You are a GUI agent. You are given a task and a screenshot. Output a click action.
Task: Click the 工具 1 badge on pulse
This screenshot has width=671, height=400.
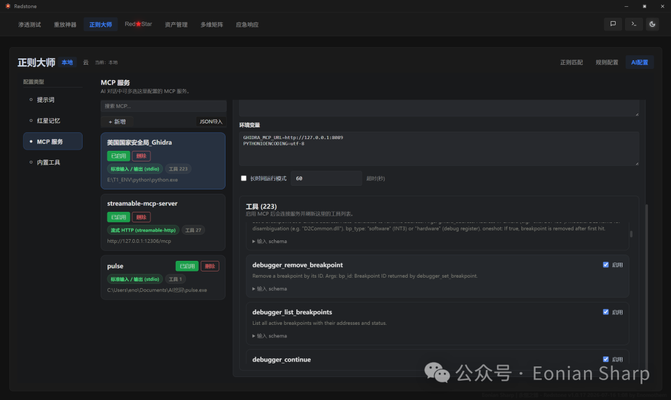coord(175,279)
